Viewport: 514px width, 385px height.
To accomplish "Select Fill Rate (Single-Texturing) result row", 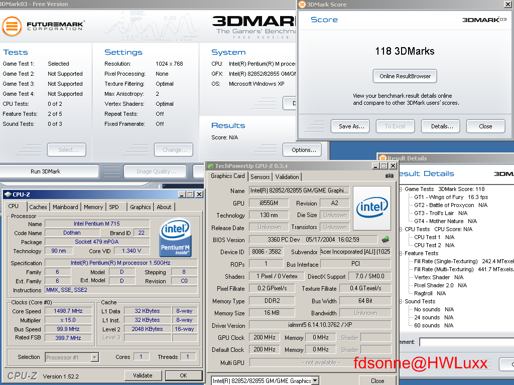I will click(463, 261).
